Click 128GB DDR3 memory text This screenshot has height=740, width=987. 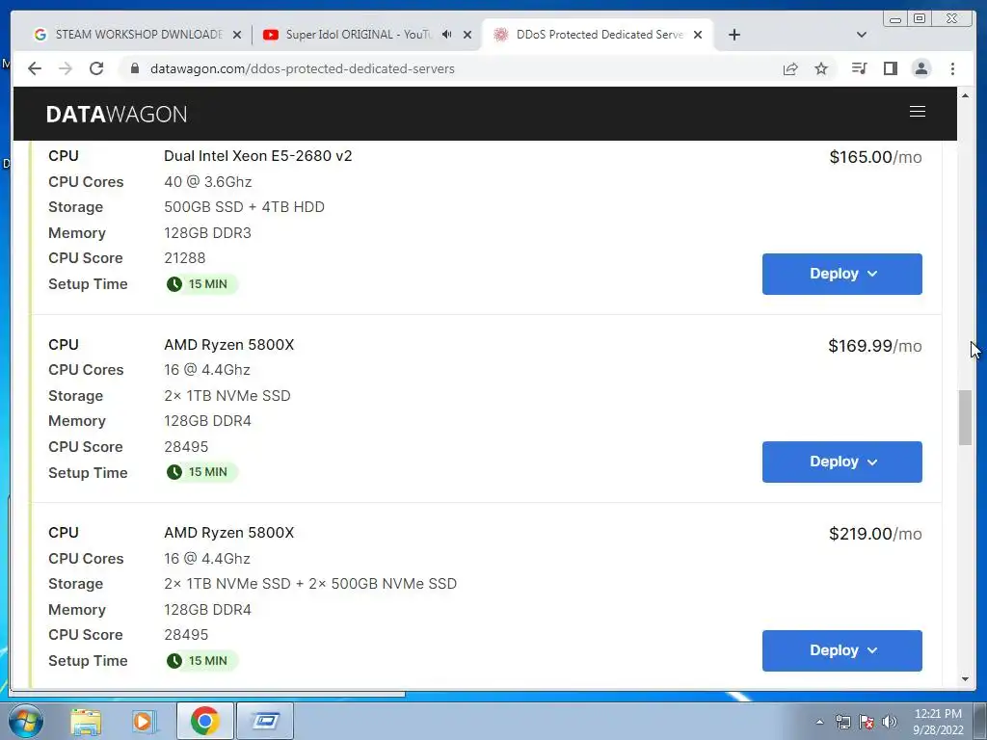click(x=208, y=233)
